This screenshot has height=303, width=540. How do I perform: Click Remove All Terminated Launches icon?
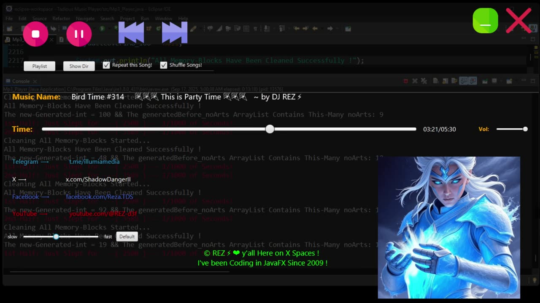(424, 81)
